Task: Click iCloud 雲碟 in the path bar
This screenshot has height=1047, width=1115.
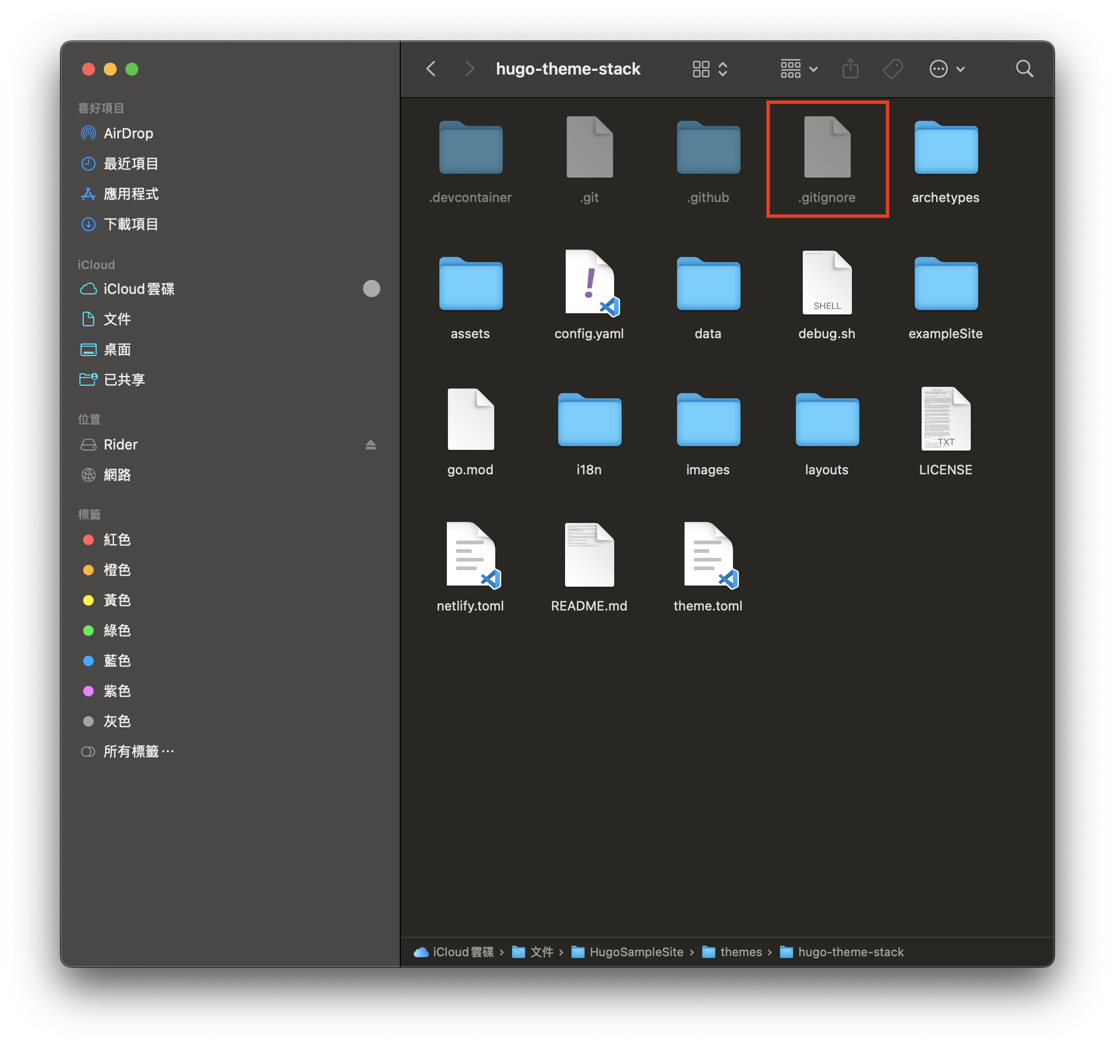Action: [454, 952]
